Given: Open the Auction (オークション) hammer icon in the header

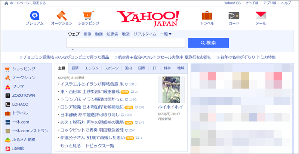Looking at the screenshot, I should pyautogui.click(x=62, y=15).
